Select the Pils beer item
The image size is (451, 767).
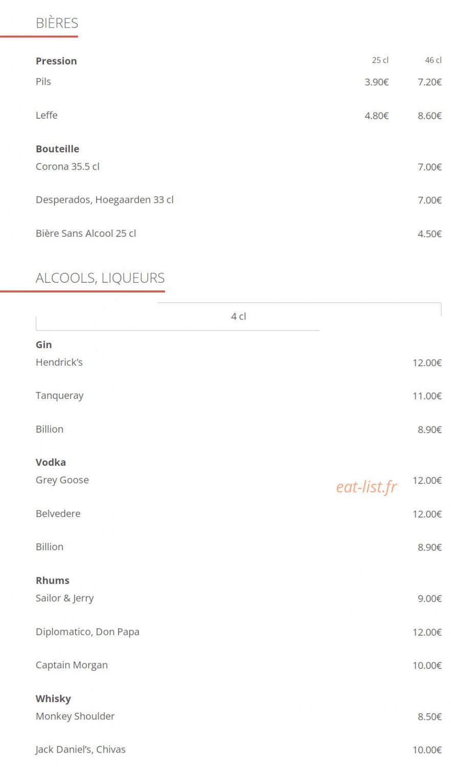[x=43, y=82]
